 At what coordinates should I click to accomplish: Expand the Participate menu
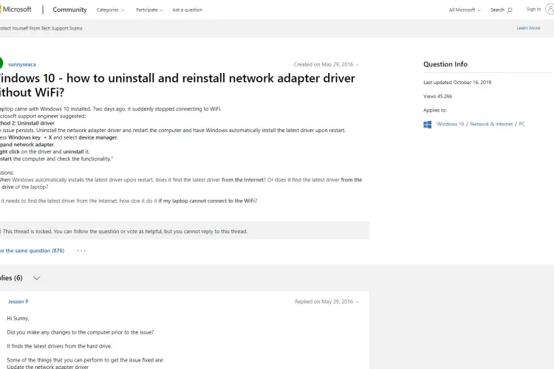(x=149, y=10)
